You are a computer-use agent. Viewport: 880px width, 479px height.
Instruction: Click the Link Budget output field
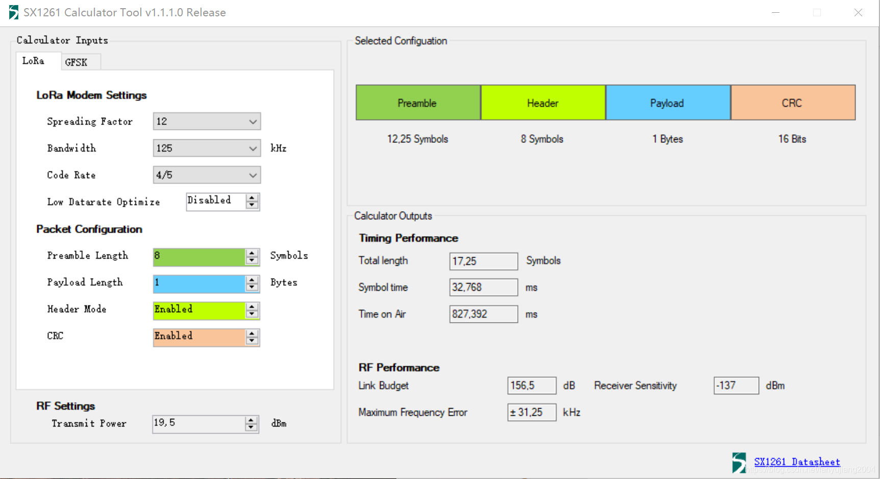coord(532,386)
